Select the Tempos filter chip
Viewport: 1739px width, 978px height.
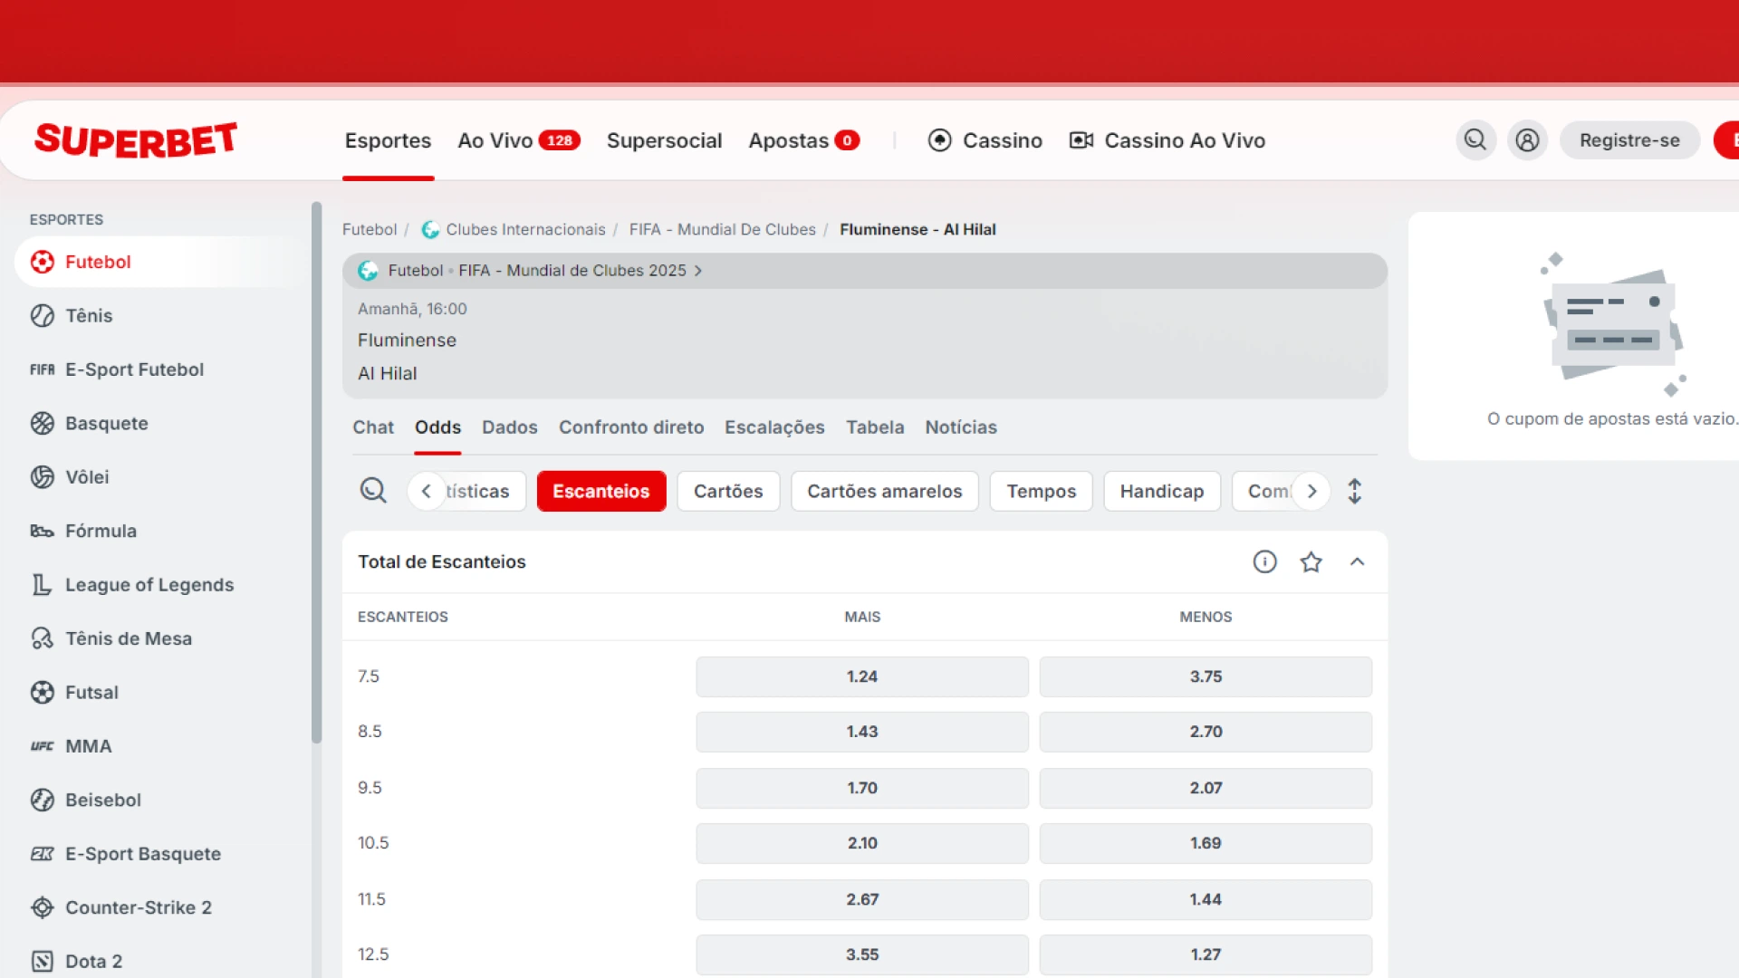tap(1041, 491)
